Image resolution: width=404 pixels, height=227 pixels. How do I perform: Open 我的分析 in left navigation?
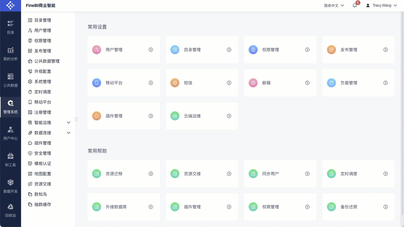[11, 54]
